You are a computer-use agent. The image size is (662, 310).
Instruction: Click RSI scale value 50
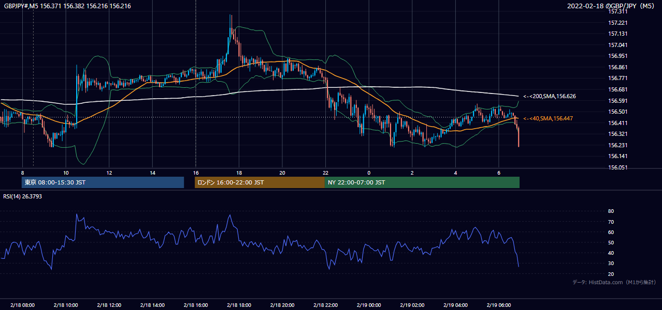(611, 242)
